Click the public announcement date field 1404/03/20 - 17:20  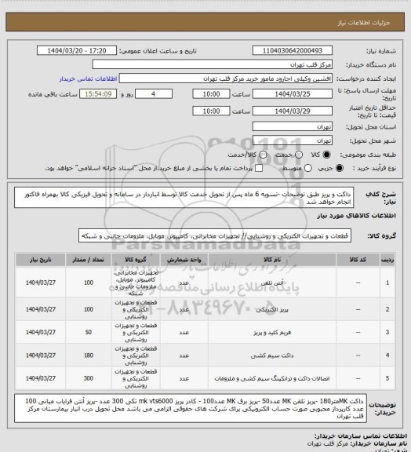(77, 50)
